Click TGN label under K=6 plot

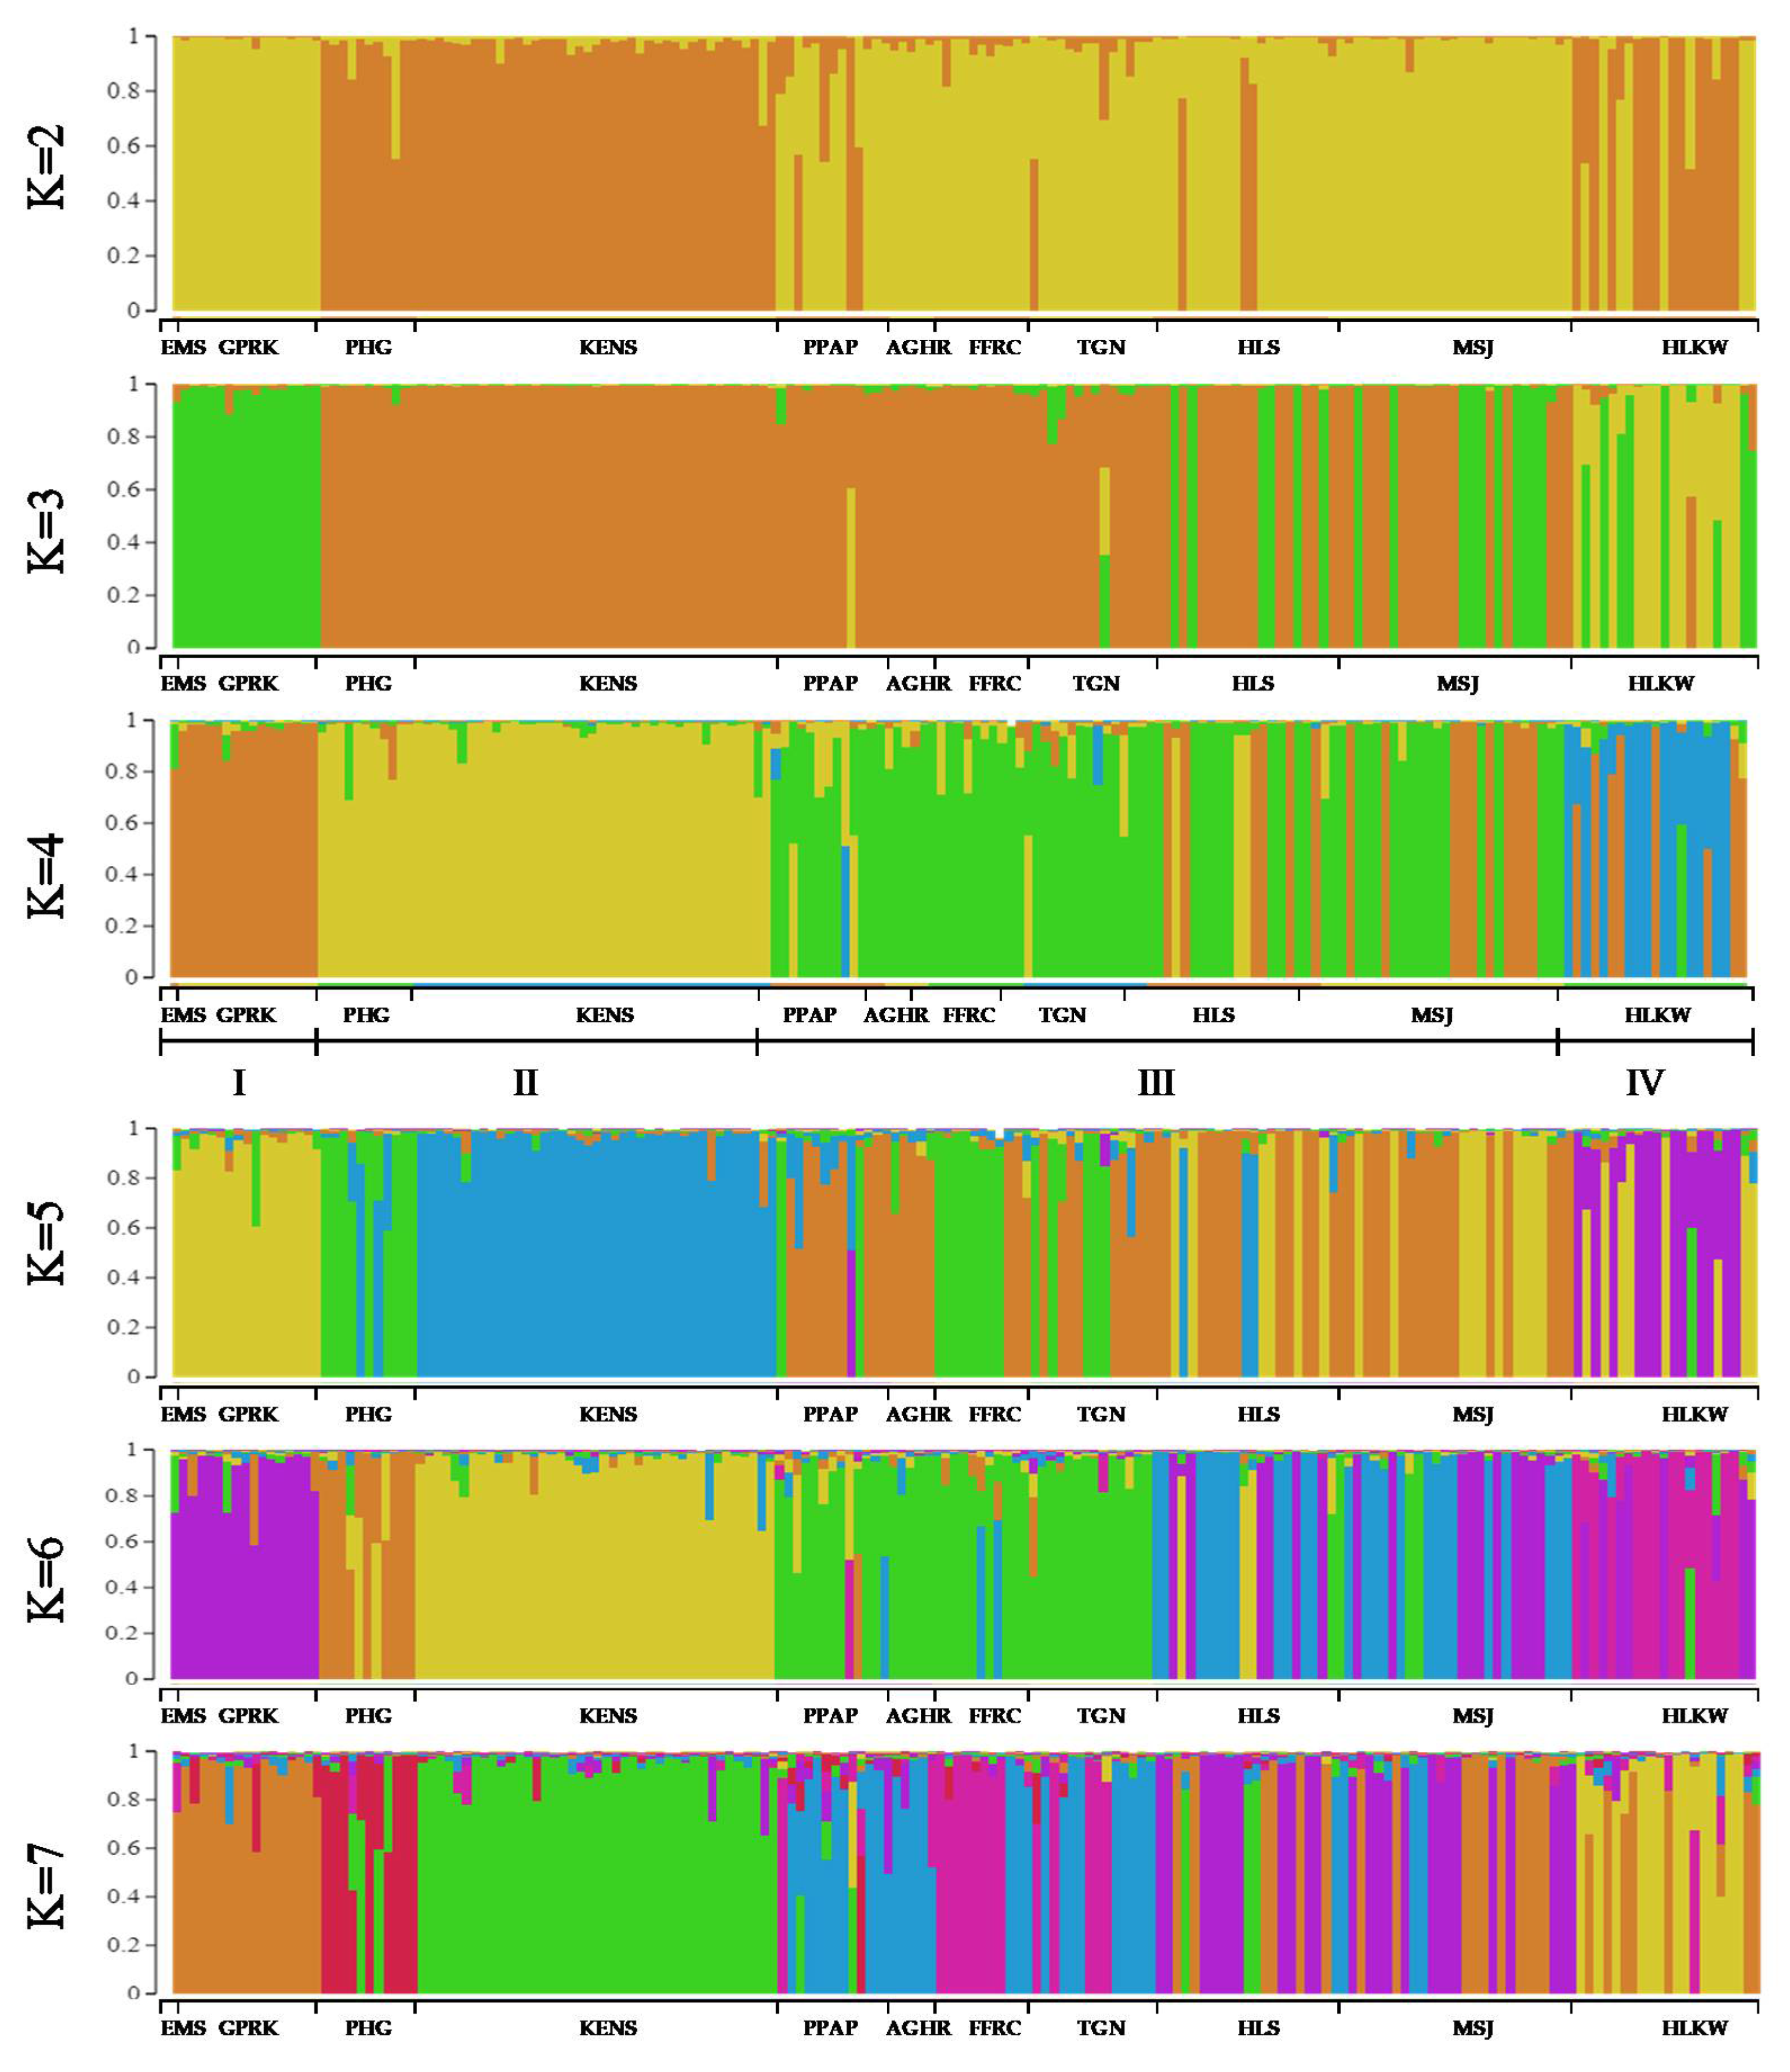point(1101,1716)
